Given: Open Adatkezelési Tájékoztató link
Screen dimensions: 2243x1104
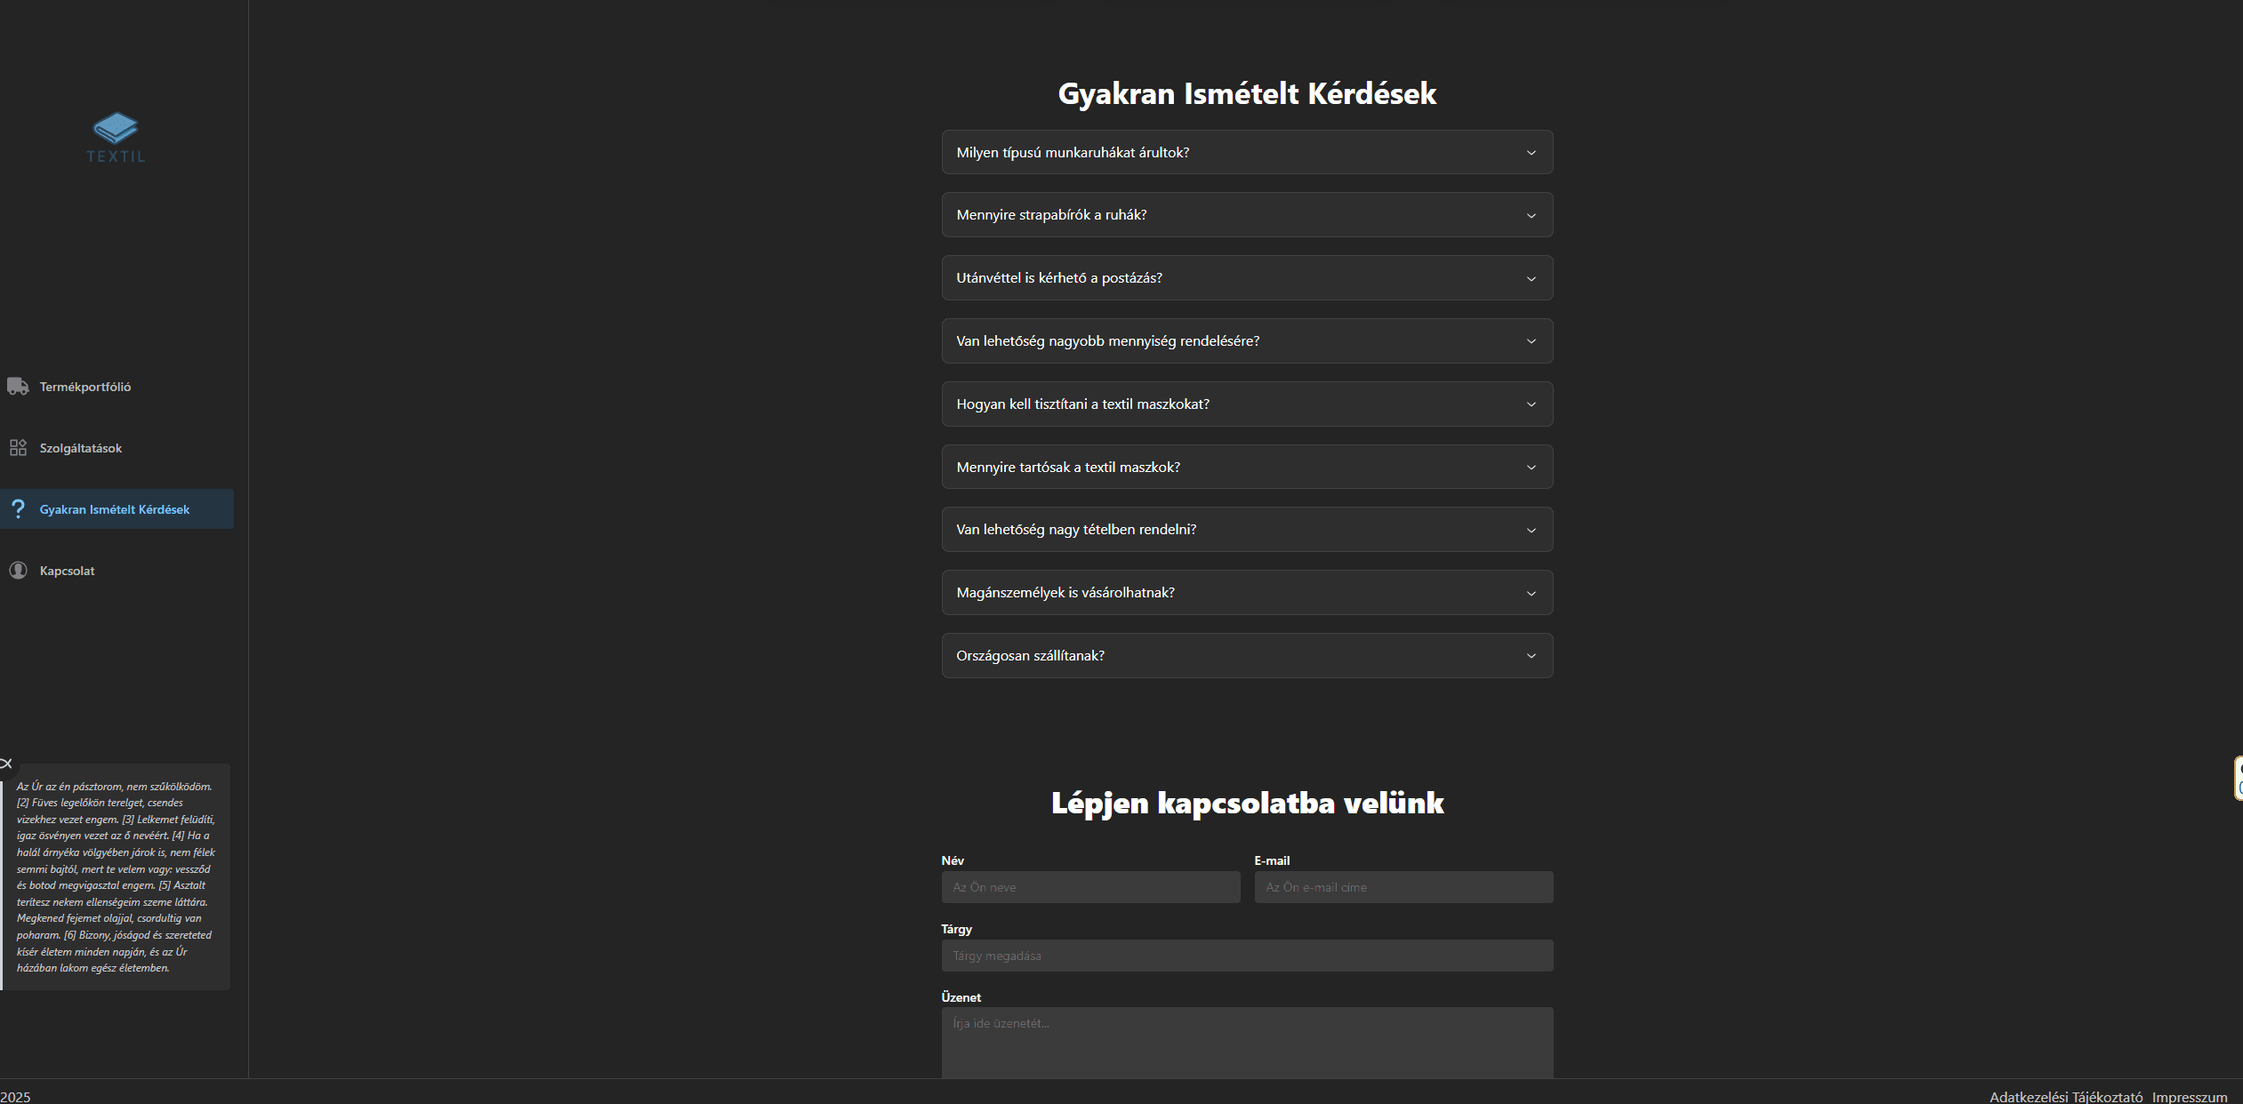Looking at the screenshot, I should [2065, 1096].
